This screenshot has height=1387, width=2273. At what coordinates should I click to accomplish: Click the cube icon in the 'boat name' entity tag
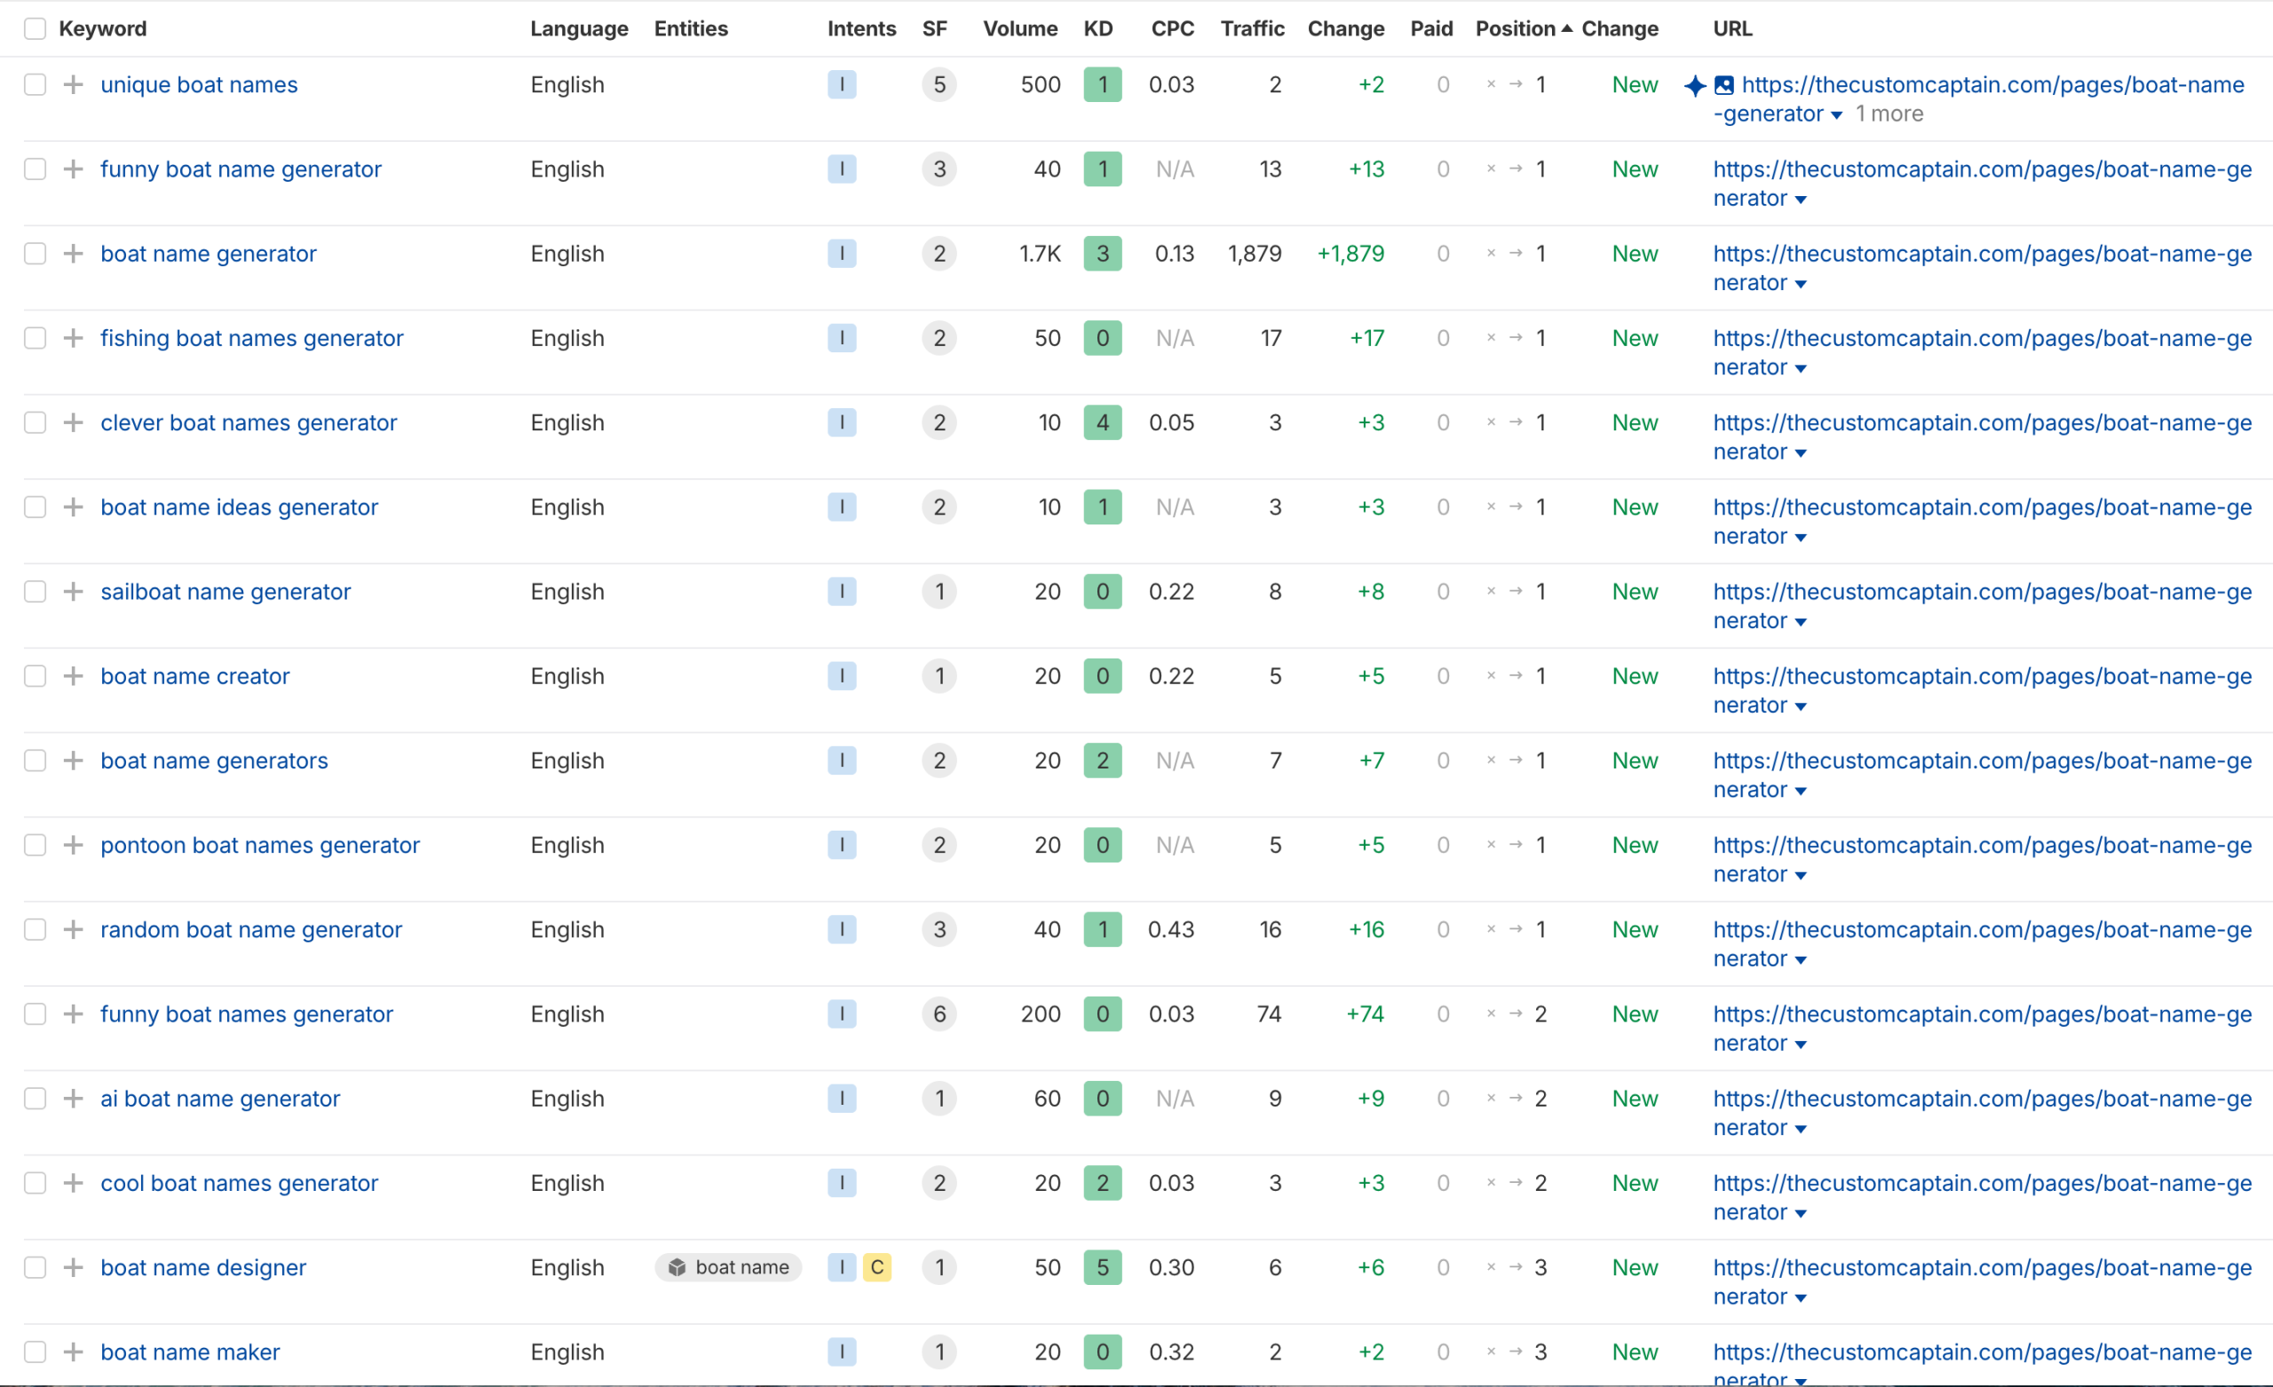click(677, 1267)
